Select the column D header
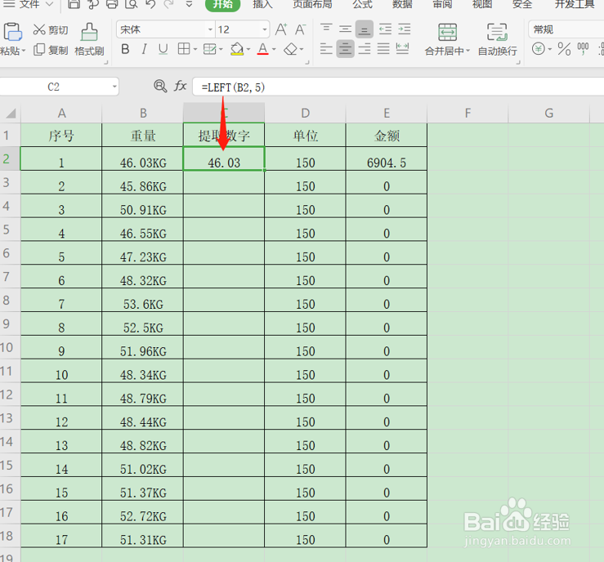604x562 pixels. pyautogui.click(x=306, y=114)
